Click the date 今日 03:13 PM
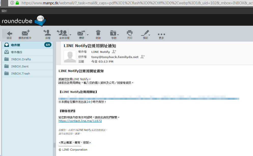Screen dimensions: 253x156 pyautogui.click(x=102, y=62)
